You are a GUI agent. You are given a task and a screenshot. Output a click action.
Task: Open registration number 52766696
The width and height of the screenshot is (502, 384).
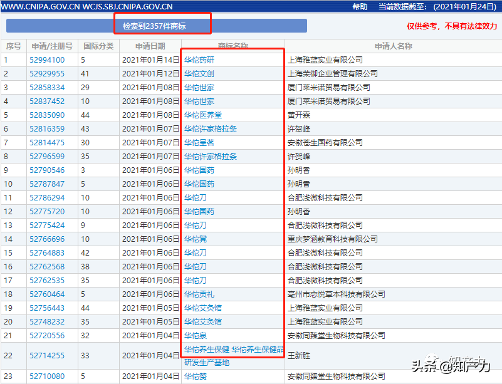point(47,239)
